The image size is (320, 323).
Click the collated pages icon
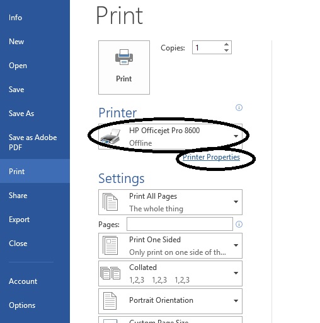click(x=110, y=273)
